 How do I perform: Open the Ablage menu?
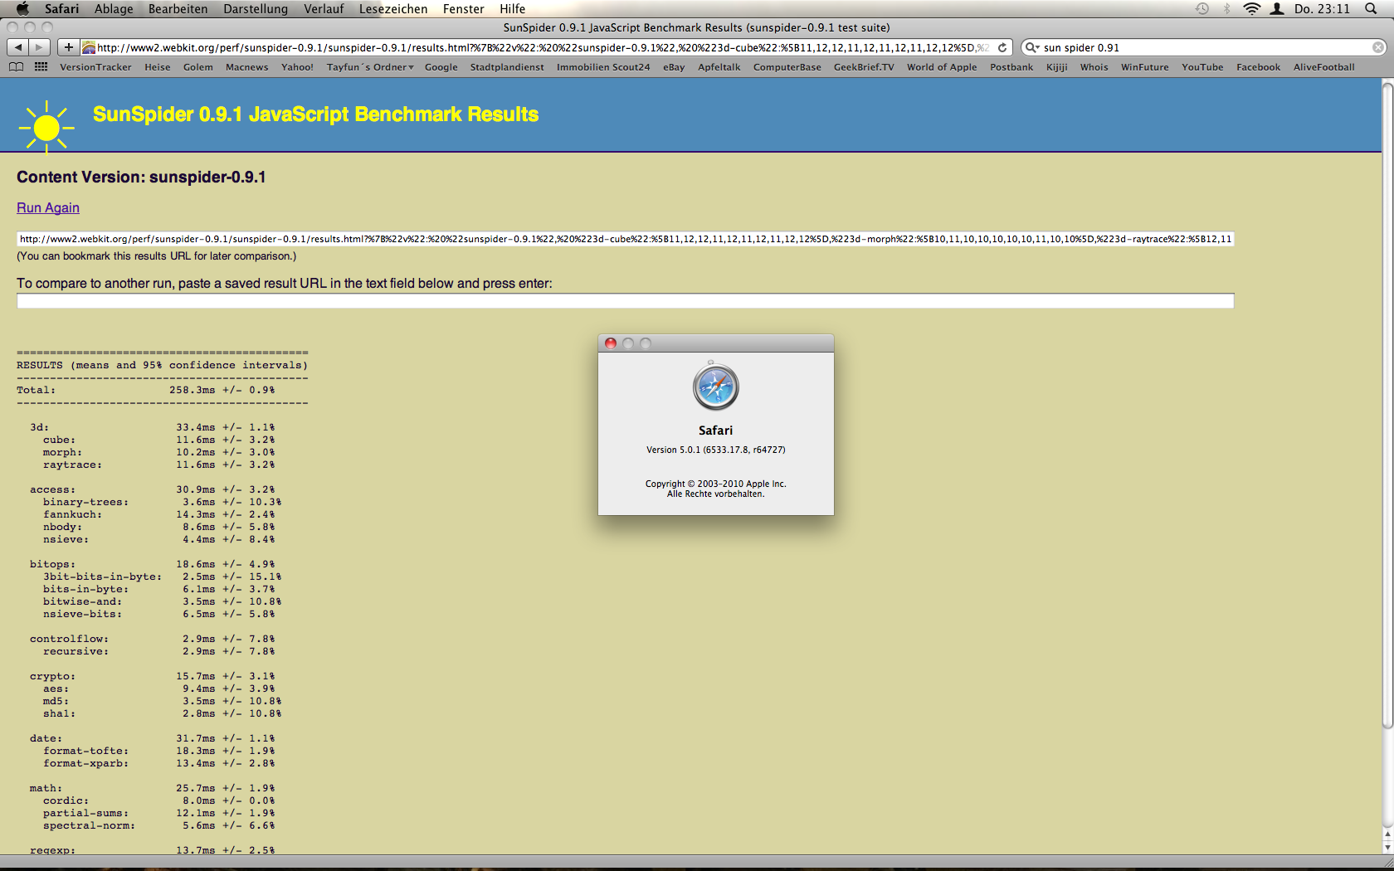(114, 8)
